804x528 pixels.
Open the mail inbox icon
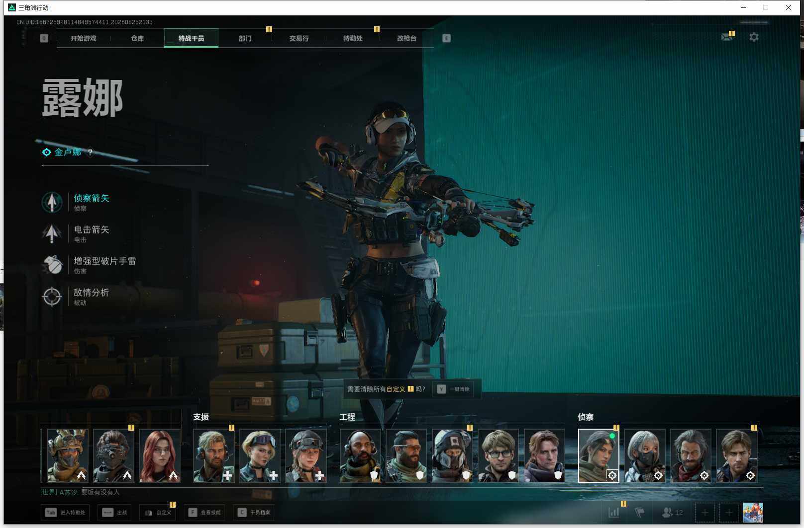(x=727, y=37)
